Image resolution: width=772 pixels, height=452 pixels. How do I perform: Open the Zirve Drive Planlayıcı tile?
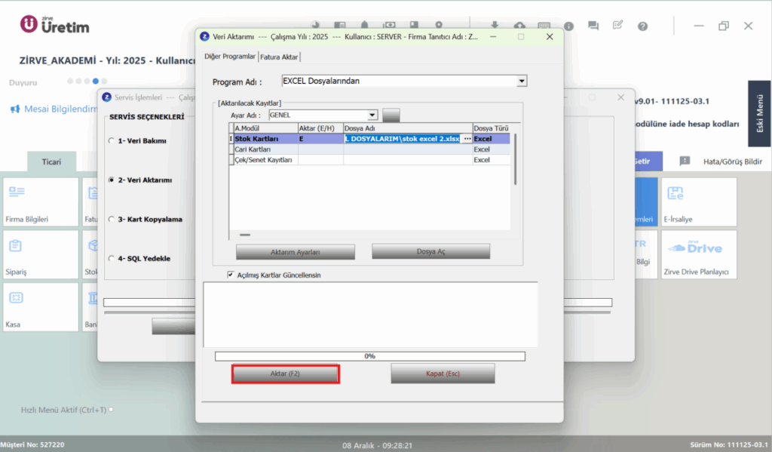point(699,255)
